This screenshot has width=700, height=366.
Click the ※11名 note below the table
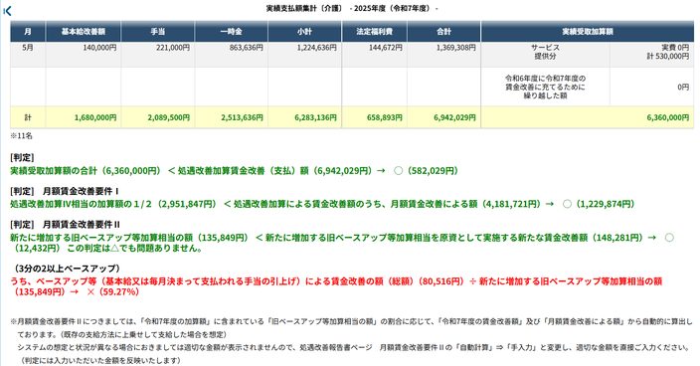(21, 135)
